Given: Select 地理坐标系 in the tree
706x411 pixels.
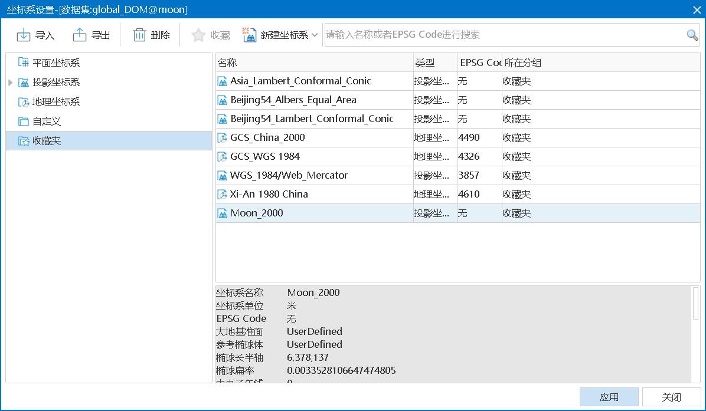Looking at the screenshot, I should (56, 102).
